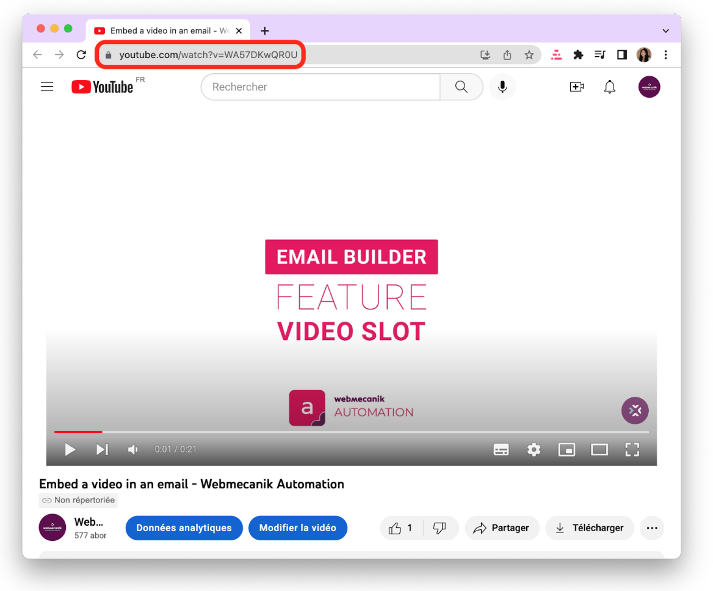This screenshot has height=591, width=713.
Task: Close the 'Embed a video in an email' tab
Action: click(x=239, y=31)
